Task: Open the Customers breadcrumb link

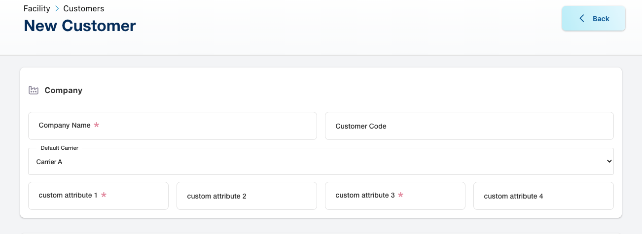Action: (x=83, y=8)
